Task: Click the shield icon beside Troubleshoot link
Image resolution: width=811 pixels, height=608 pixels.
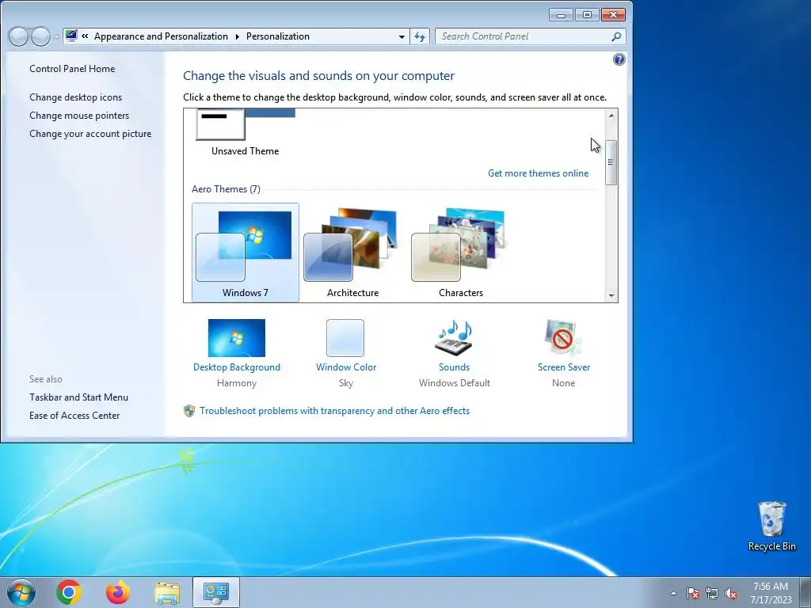Action: (189, 411)
